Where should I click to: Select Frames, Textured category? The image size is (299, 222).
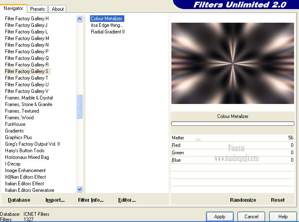[x=22, y=111]
